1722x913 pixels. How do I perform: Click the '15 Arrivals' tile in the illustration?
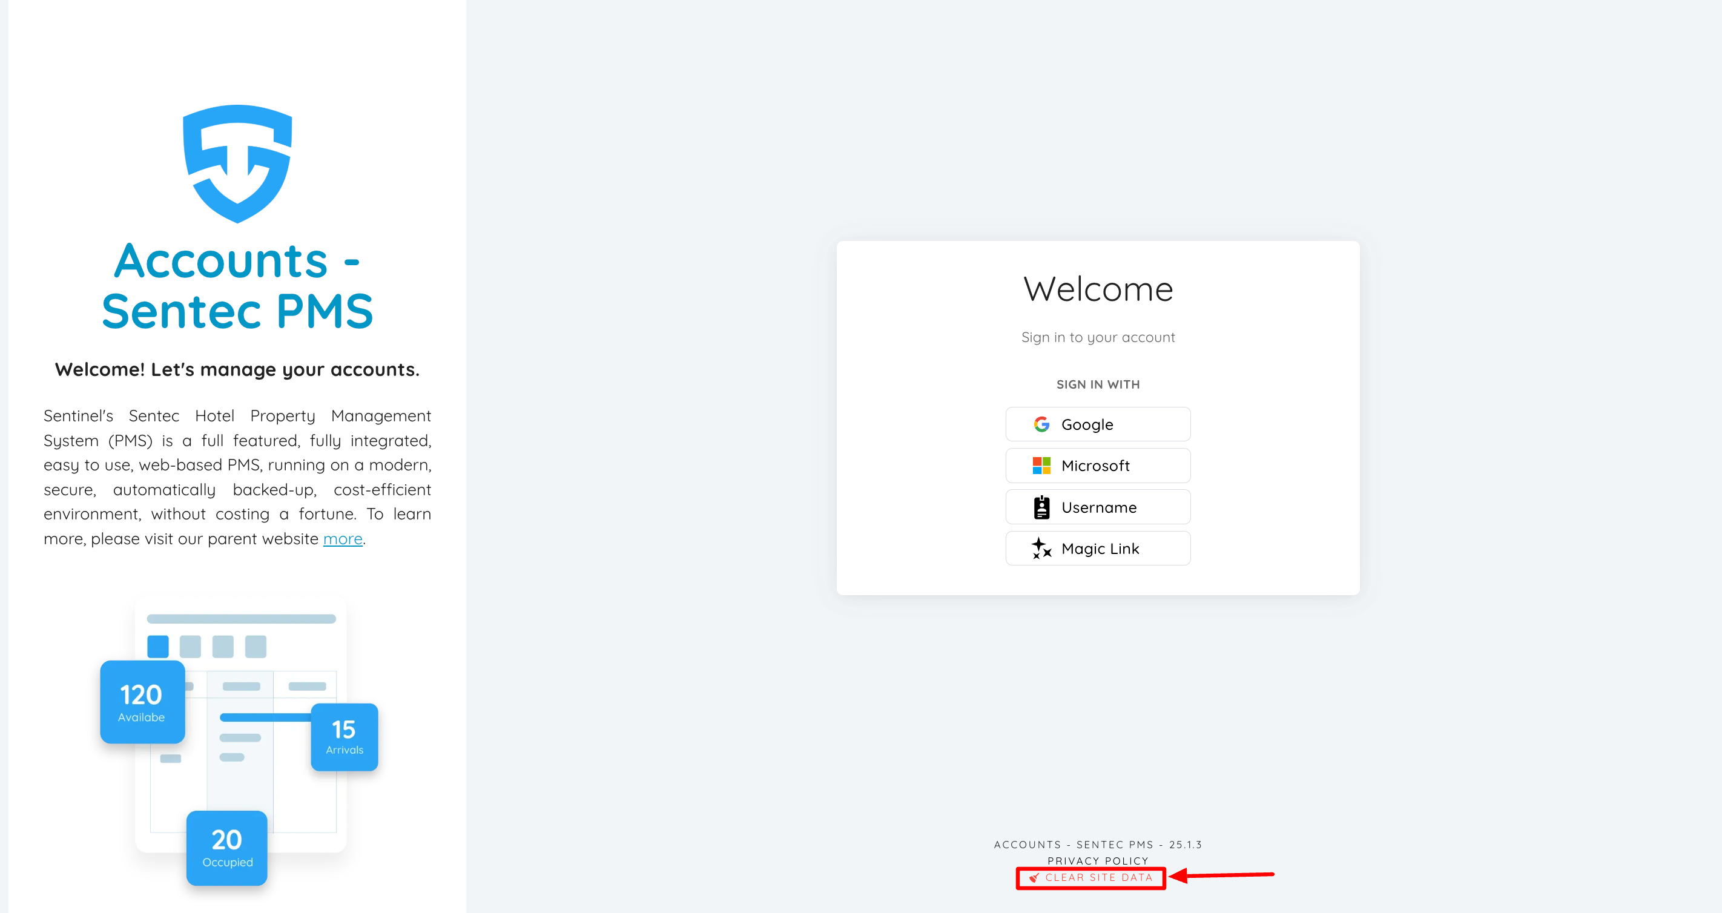345,737
